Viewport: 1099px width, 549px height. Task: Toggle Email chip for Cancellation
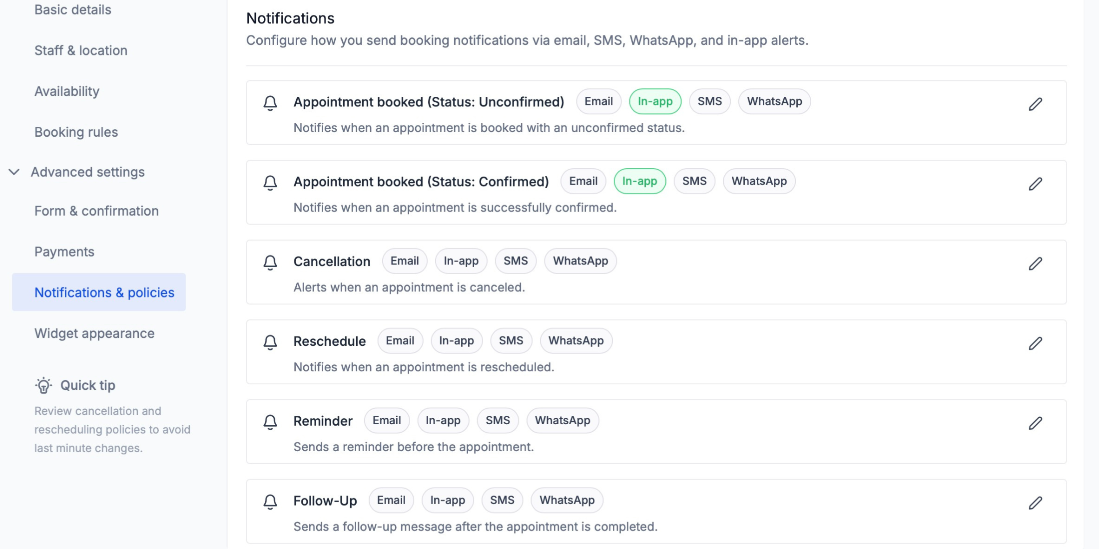coord(405,261)
